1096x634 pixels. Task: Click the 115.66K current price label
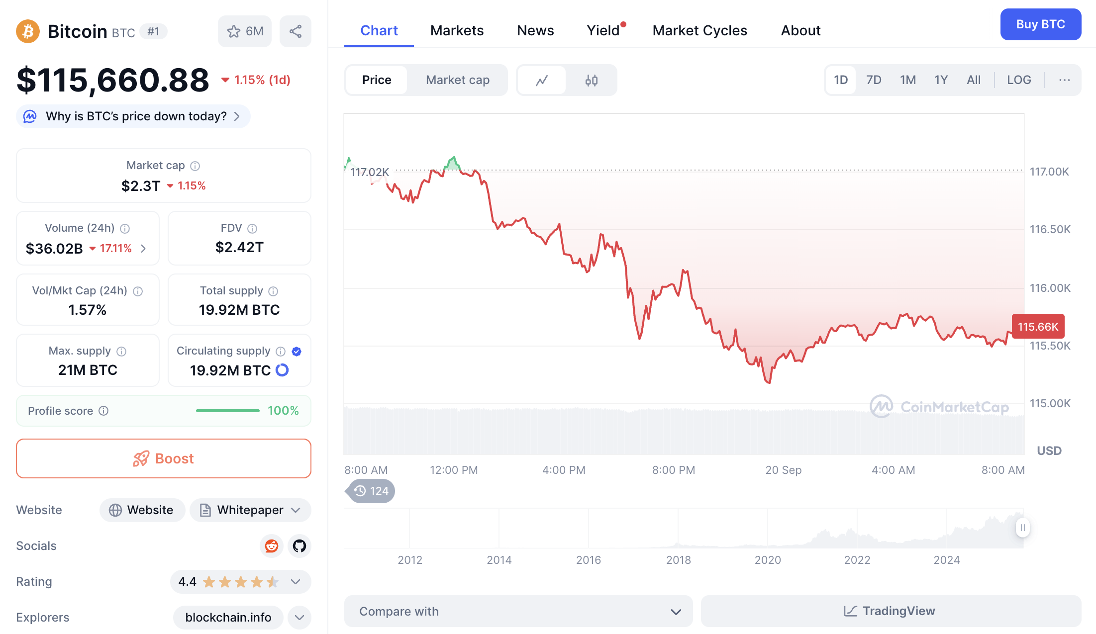(1038, 327)
